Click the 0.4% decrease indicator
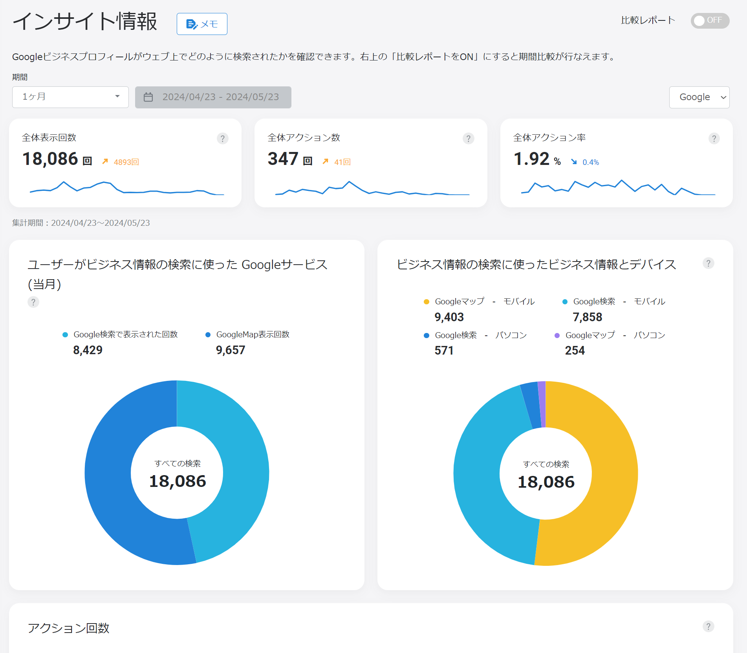This screenshot has height=653, width=747. (585, 162)
